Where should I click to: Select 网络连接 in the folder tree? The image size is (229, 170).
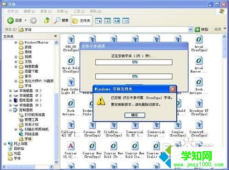[32, 134]
